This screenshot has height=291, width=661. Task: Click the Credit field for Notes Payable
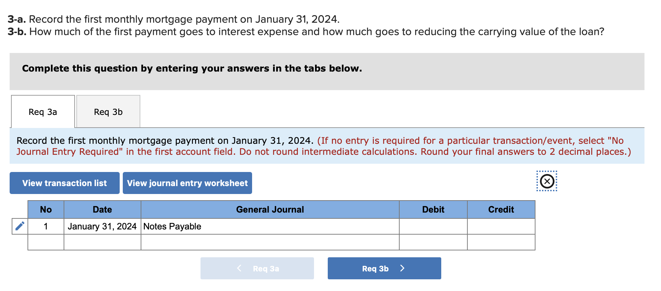tap(501, 226)
